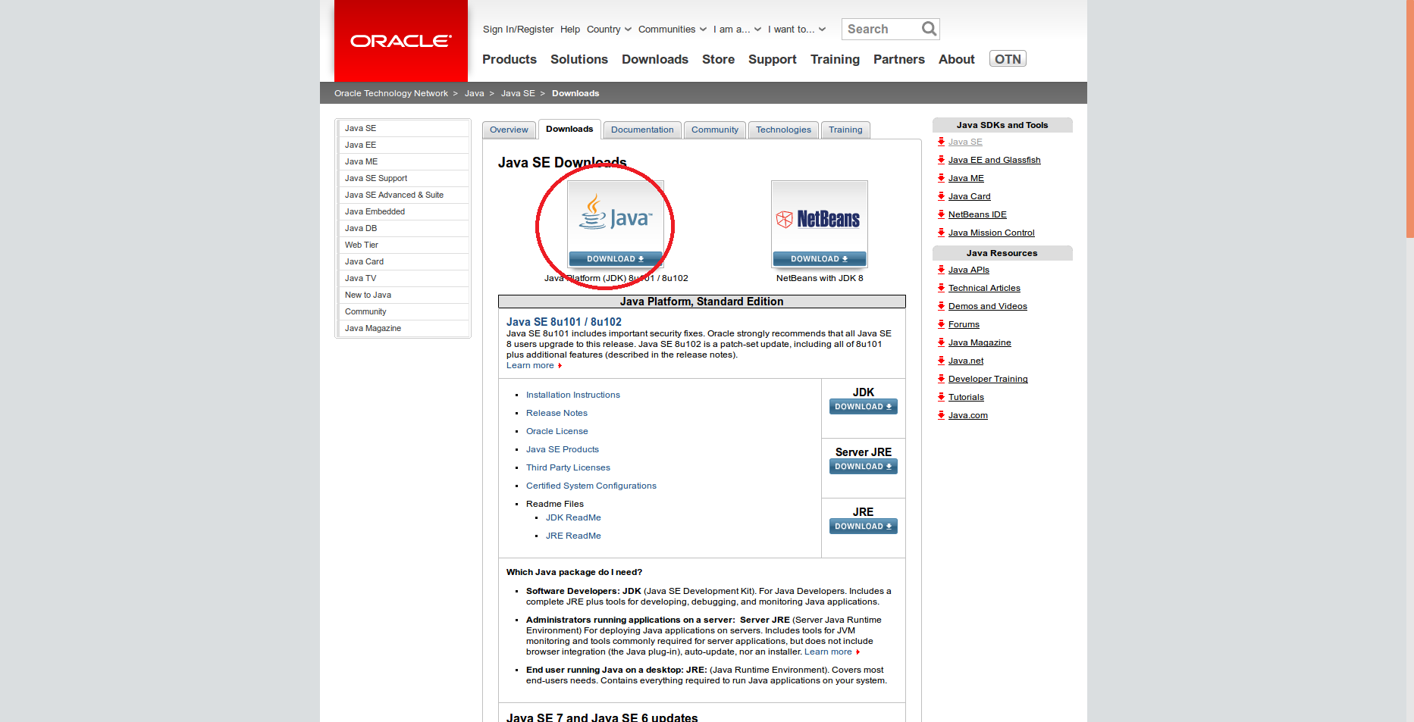The image size is (1414, 722).
Task: Click red arrow icon beside NetBeans IDE
Action: tap(941, 214)
